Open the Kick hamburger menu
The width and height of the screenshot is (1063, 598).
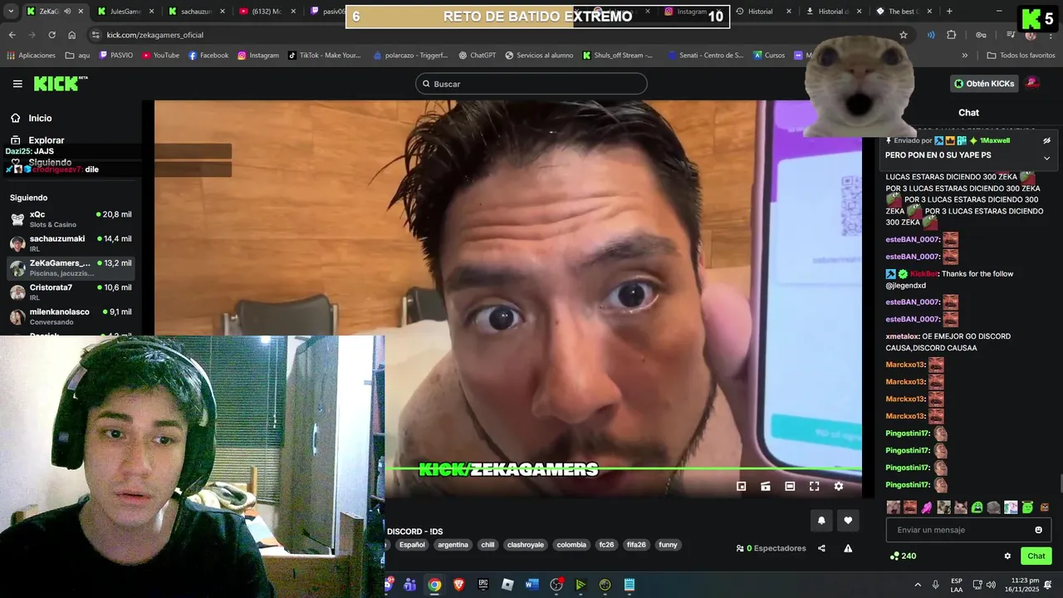point(17,84)
